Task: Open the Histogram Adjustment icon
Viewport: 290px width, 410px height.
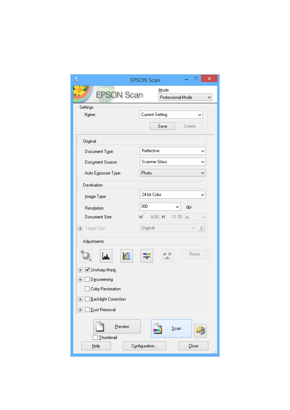Action: point(106,256)
